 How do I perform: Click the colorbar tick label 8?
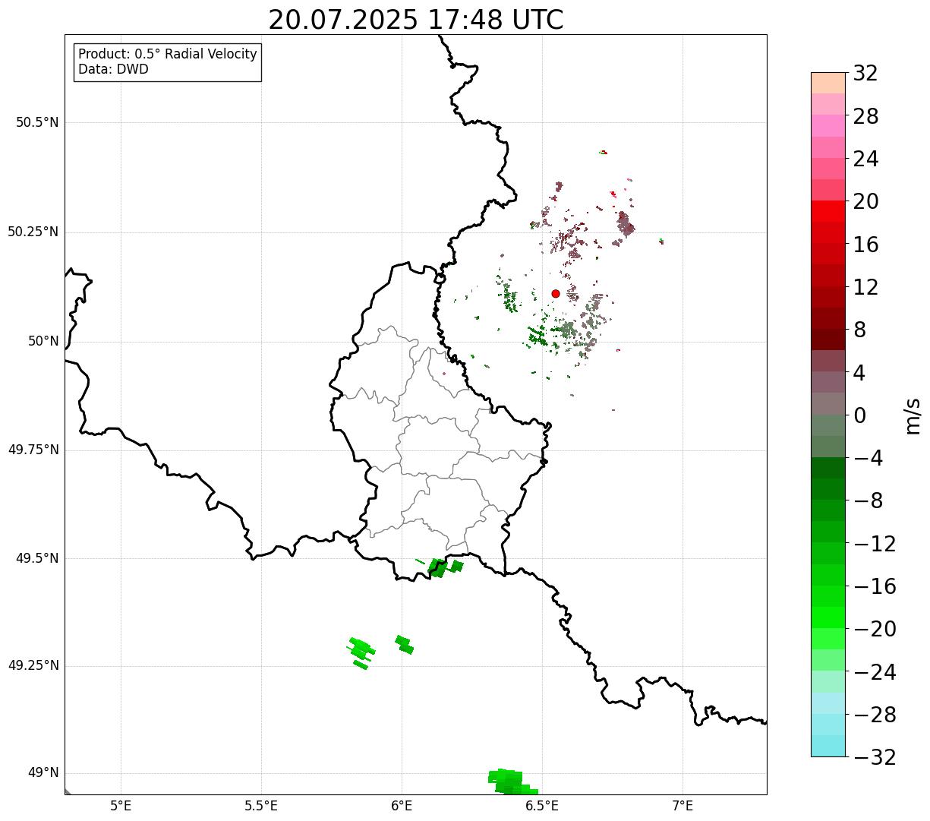(859, 330)
